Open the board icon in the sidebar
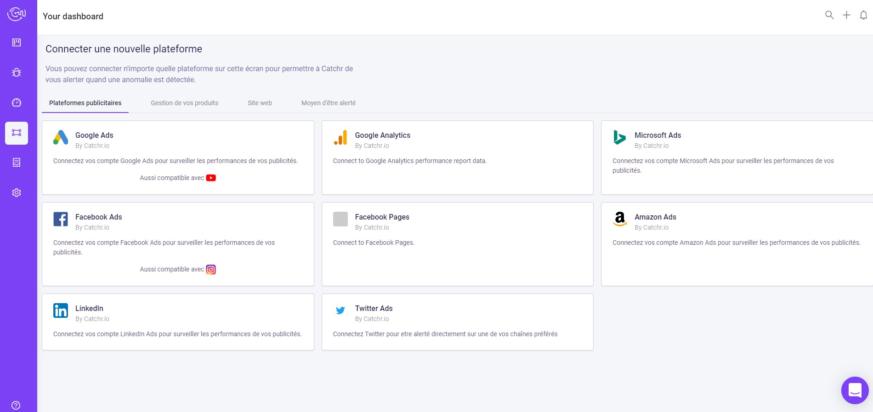This screenshot has width=873, height=412. coord(17,43)
